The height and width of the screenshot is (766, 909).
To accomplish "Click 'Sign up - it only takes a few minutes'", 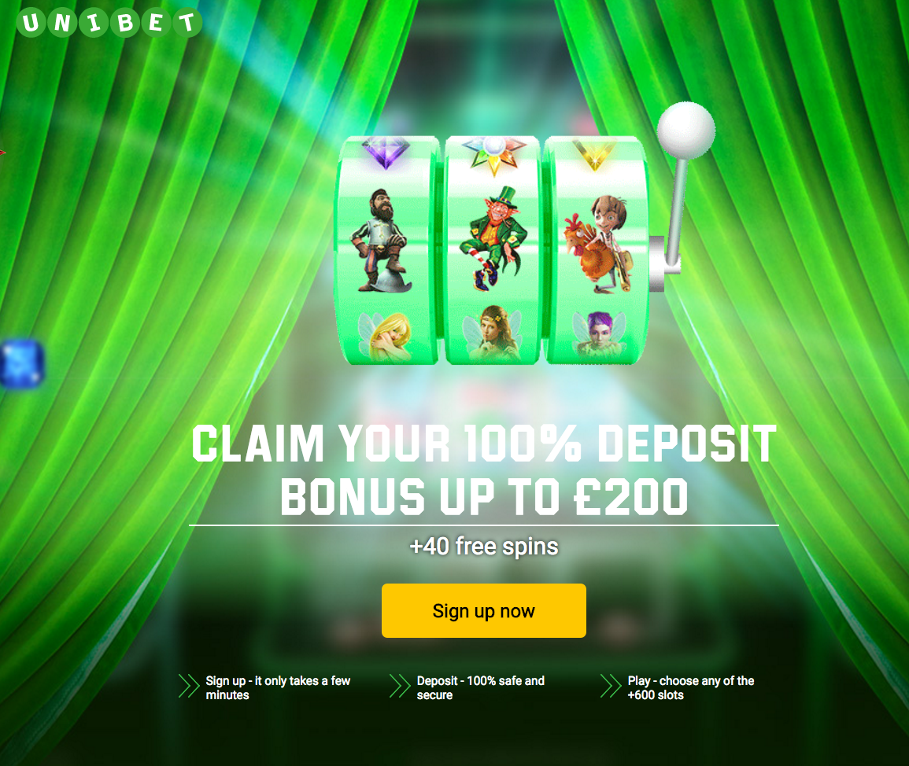I will click(x=278, y=688).
